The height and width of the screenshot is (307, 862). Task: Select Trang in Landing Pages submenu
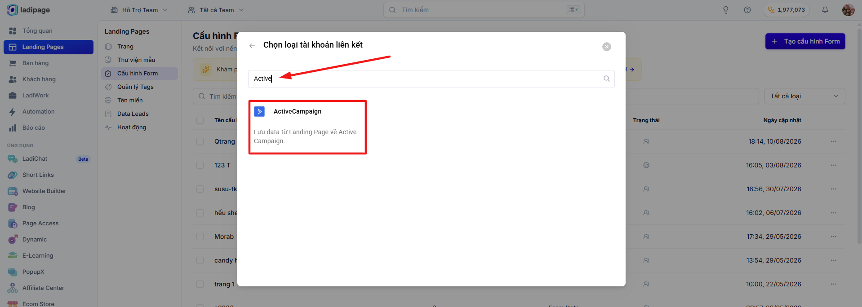coord(139,47)
